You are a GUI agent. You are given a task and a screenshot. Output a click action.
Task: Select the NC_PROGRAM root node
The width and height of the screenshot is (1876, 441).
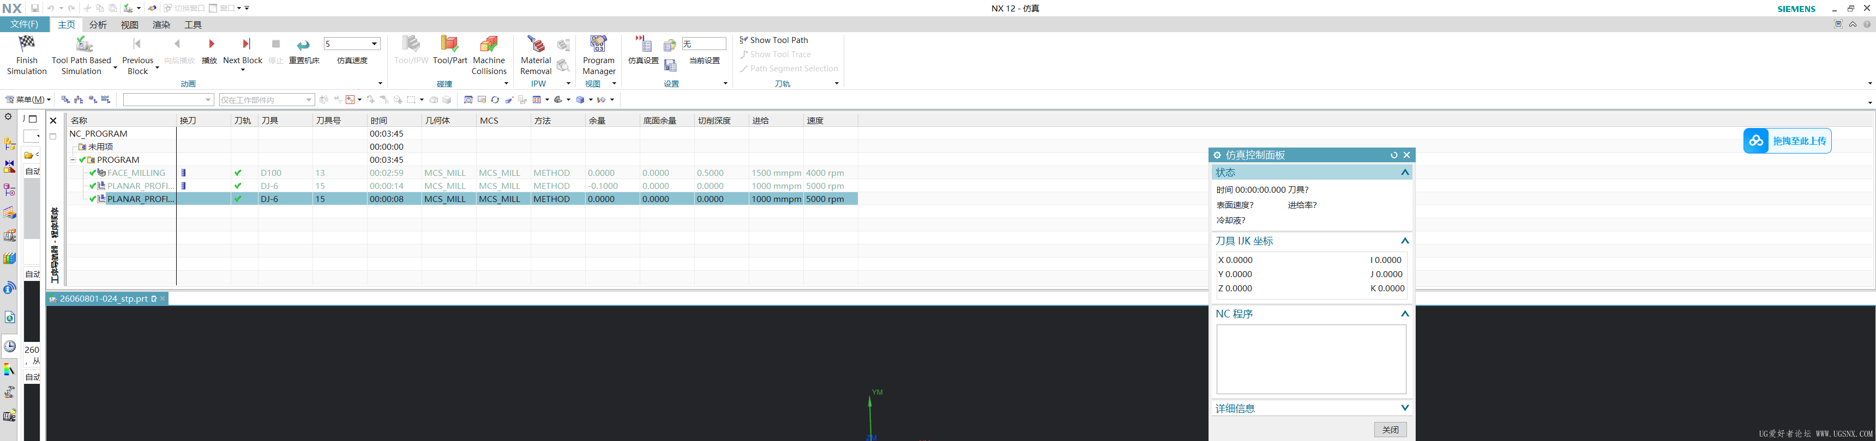[x=98, y=134]
